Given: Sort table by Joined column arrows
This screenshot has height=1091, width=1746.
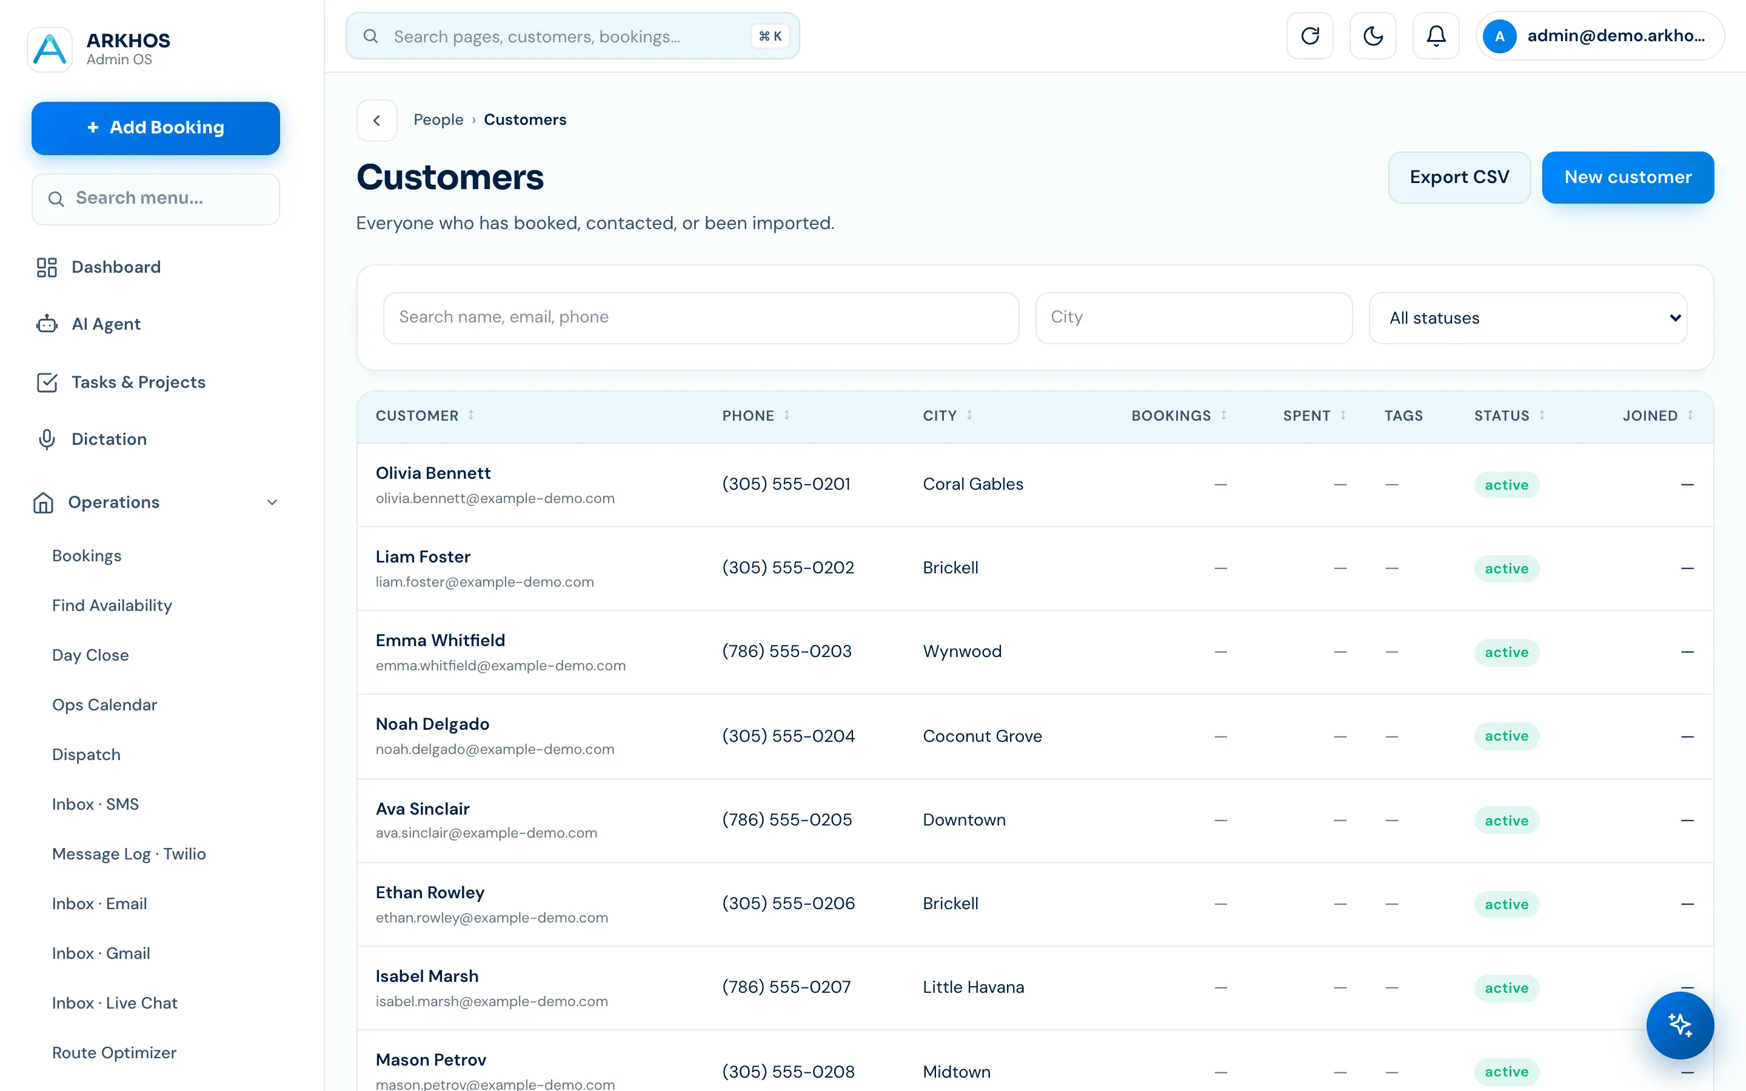Looking at the screenshot, I should pyautogui.click(x=1690, y=415).
